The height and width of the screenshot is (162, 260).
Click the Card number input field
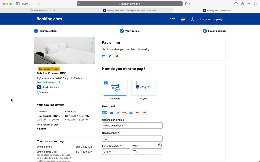coord(132,138)
